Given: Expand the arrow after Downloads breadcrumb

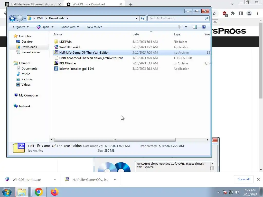Looking at the screenshot, I should coord(67,18).
